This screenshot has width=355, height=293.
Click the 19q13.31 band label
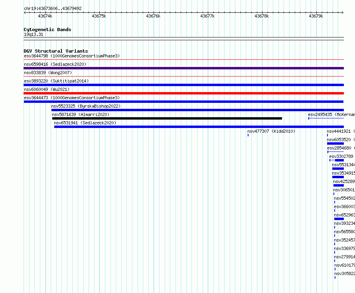coord(34,34)
